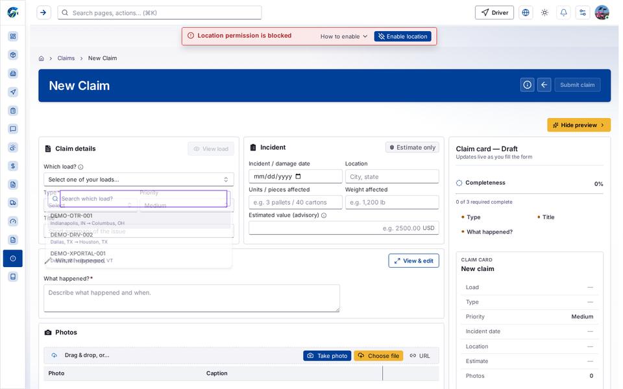Viewport: 623px width, 389px height.
Task: Click the top search pages bar
Action: tap(160, 13)
